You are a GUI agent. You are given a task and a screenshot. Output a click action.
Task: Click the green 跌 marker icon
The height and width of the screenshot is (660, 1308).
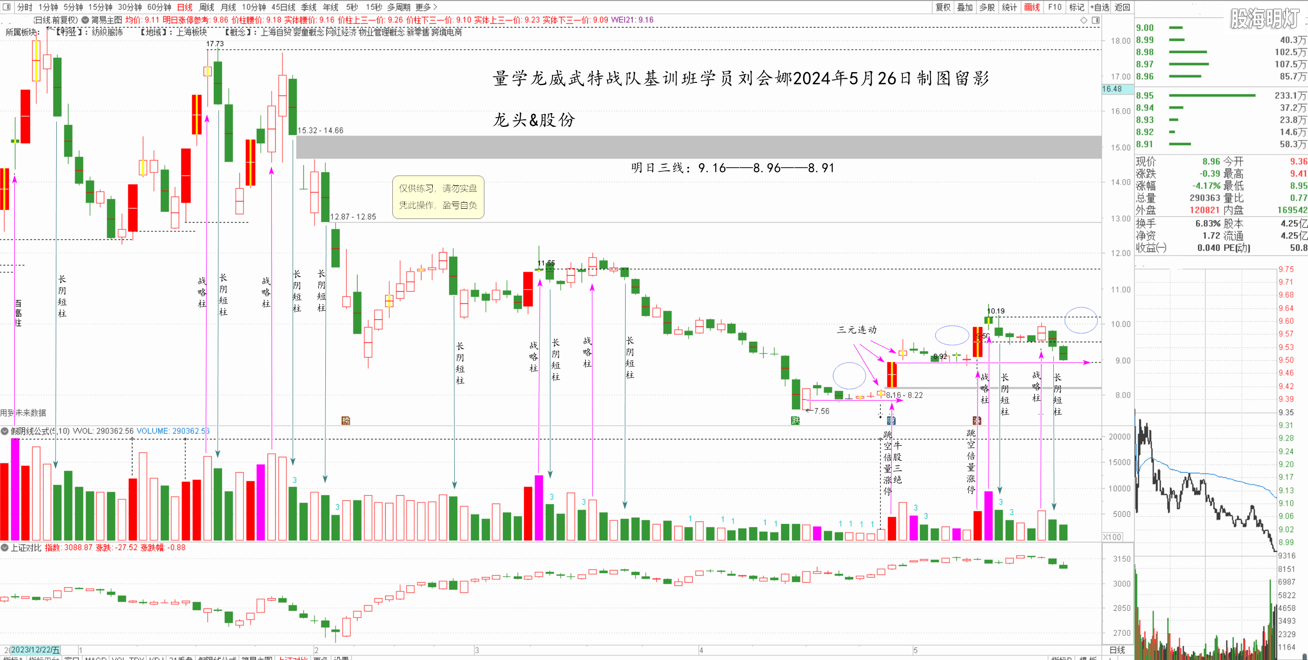click(795, 421)
